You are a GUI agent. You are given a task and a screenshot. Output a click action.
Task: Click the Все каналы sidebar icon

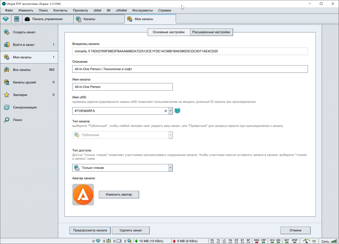pos(6,70)
